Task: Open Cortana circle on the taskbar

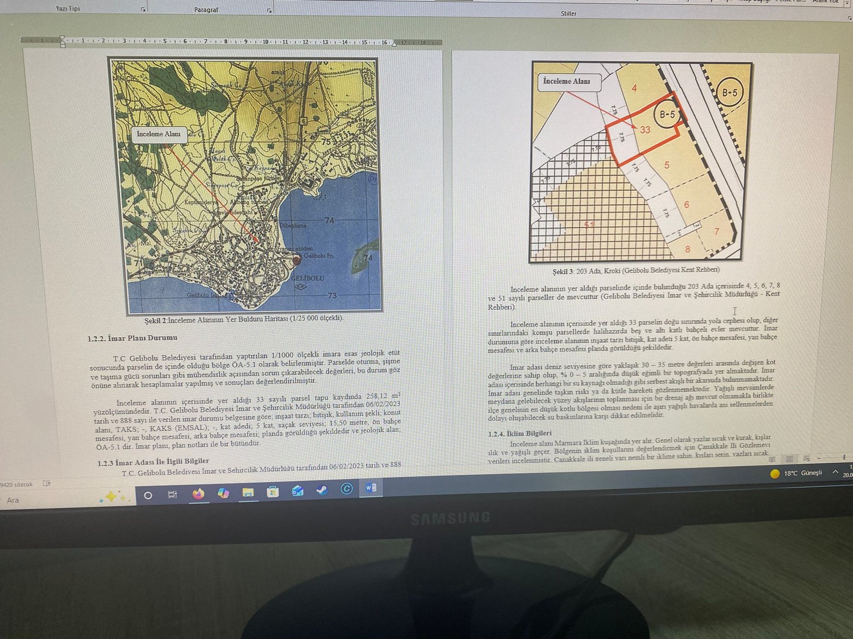Action: click(148, 495)
